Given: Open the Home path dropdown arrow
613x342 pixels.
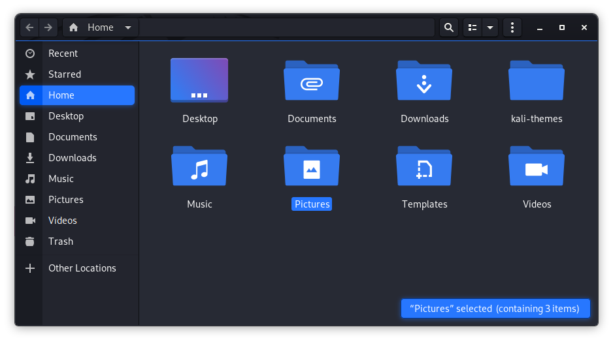Looking at the screenshot, I should 128,27.
